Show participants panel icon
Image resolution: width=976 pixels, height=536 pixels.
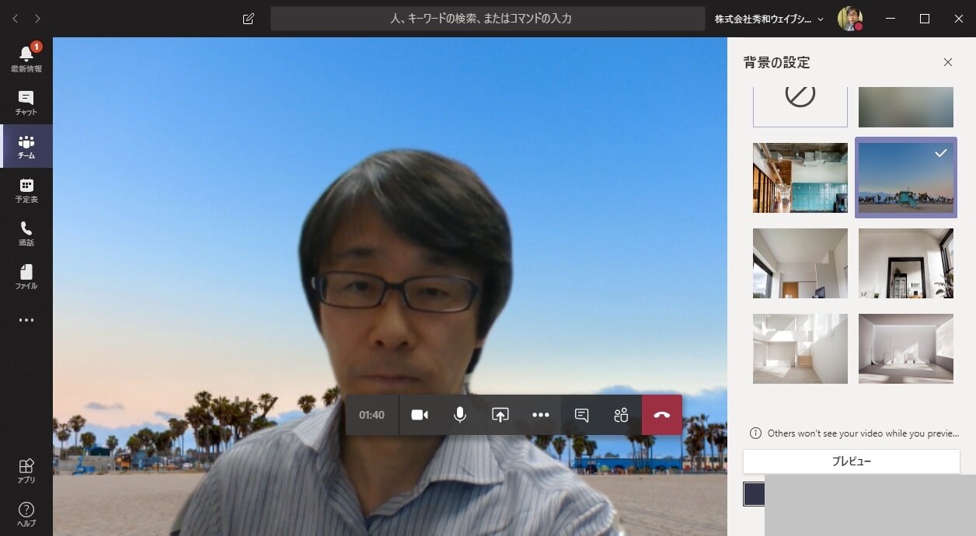point(621,415)
